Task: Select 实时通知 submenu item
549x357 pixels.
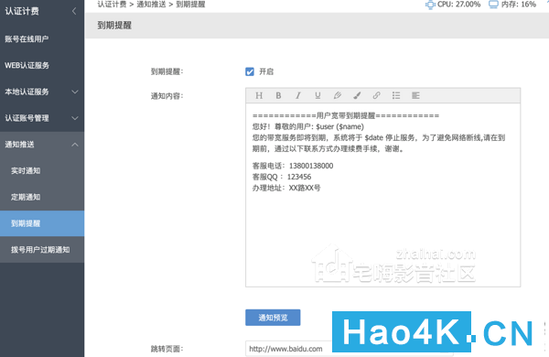Action: (x=42, y=171)
